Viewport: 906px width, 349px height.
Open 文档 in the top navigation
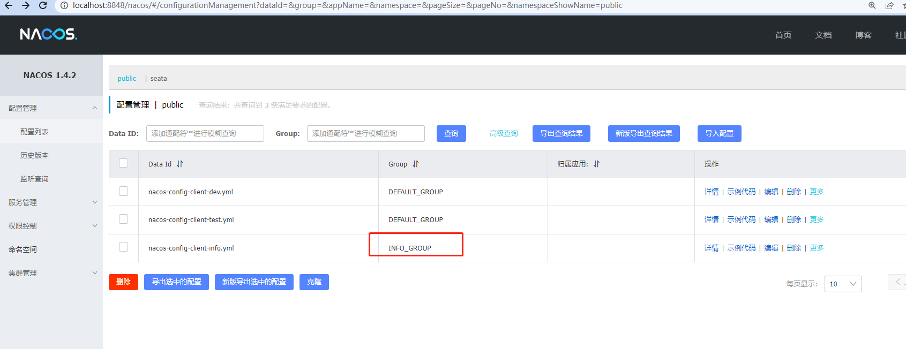[x=823, y=35]
